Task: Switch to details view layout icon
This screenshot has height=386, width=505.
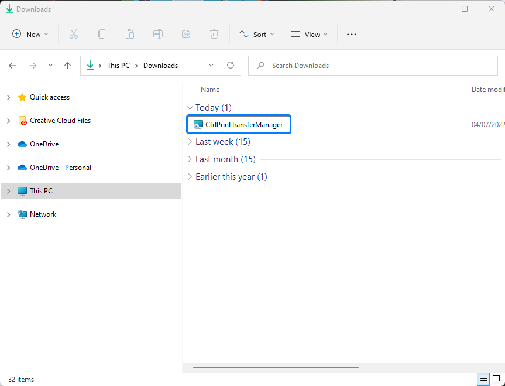Action: click(483, 380)
